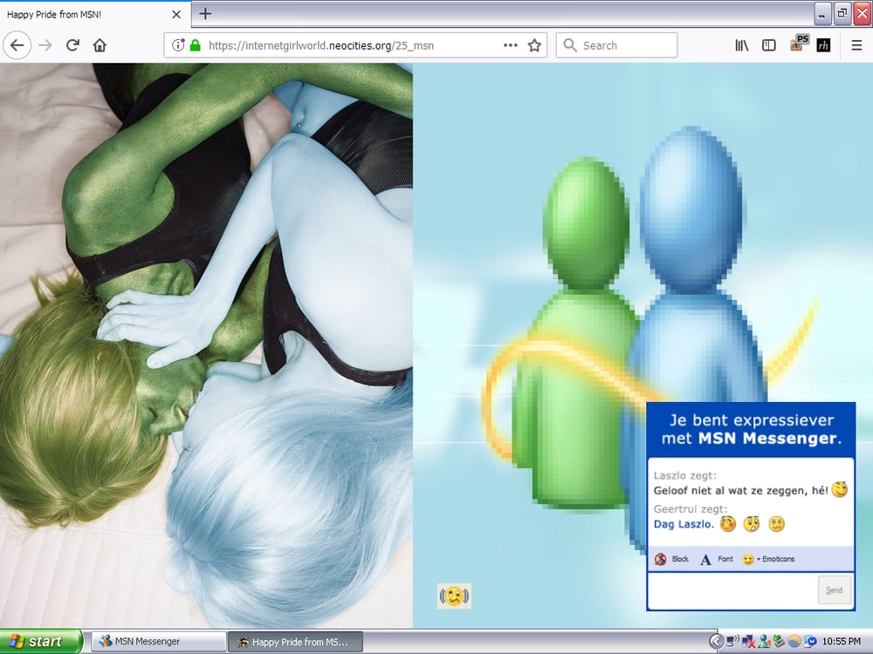The width and height of the screenshot is (873, 654).
Task: Show site information icon
Action: pyautogui.click(x=177, y=45)
